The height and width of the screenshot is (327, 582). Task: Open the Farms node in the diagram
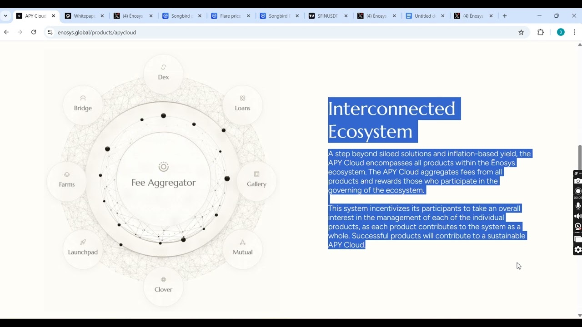(x=67, y=181)
